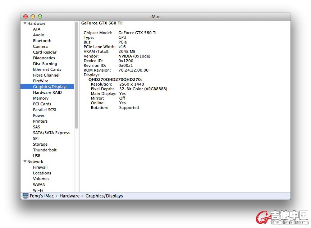Open the Memory hardware entry
The image size is (311, 228).
41,98
